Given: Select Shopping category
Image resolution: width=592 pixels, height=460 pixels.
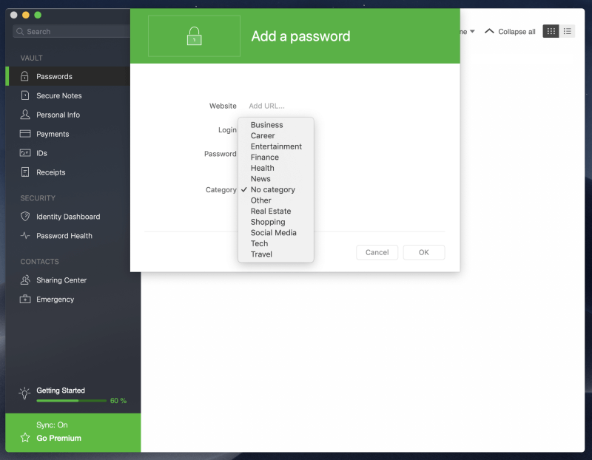Looking at the screenshot, I should coord(276,222).
